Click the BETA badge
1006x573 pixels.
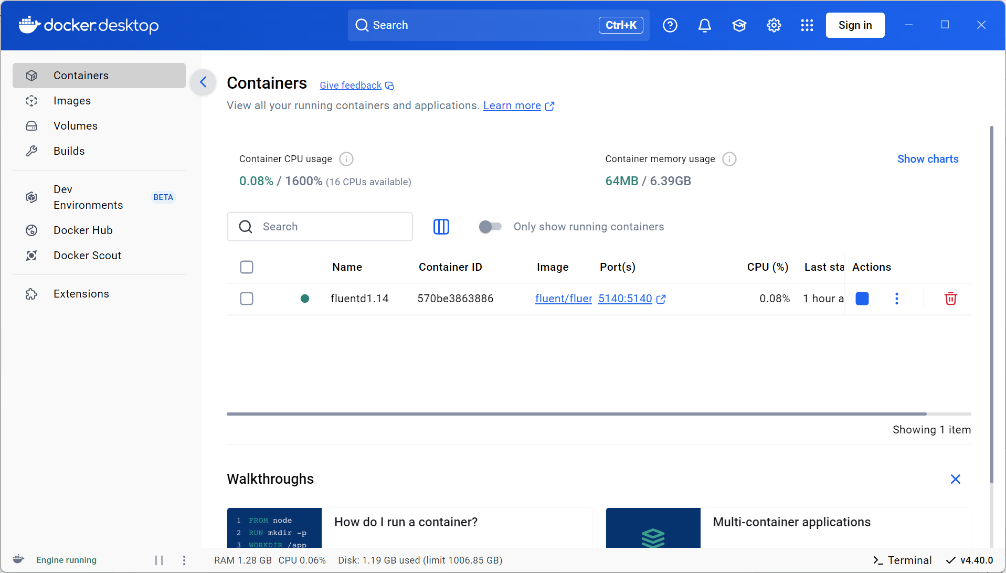pyautogui.click(x=163, y=197)
